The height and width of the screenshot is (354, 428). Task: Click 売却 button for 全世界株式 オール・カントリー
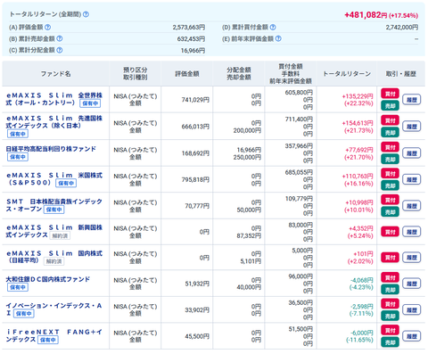click(x=390, y=106)
